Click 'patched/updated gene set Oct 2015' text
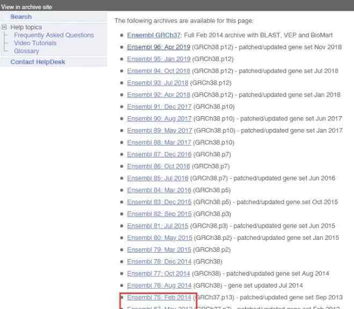The image size is (354, 309). (x=287, y=202)
